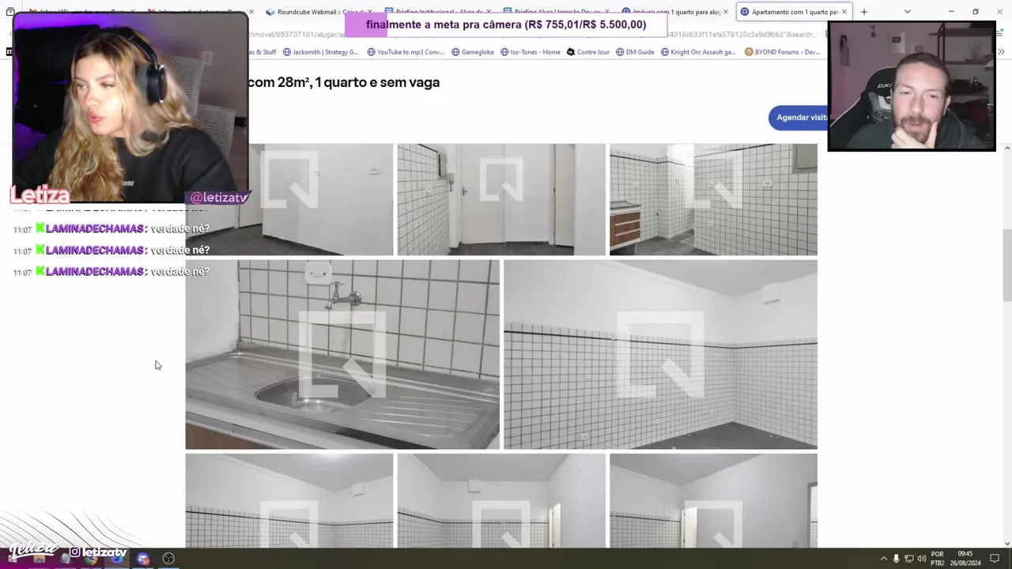Click the scrollbar up arrow
Image resolution: width=1012 pixels, height=569 pixels.
coord(1007,148)
